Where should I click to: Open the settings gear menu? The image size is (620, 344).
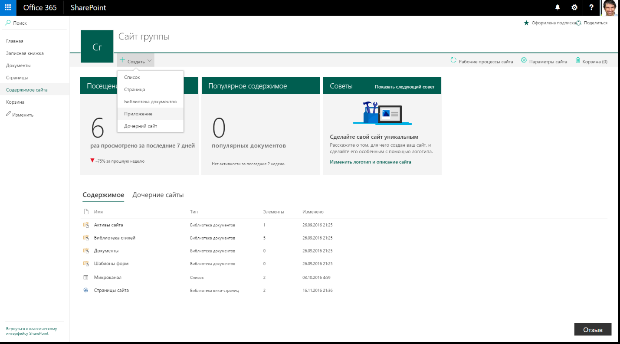click(574, 8)
